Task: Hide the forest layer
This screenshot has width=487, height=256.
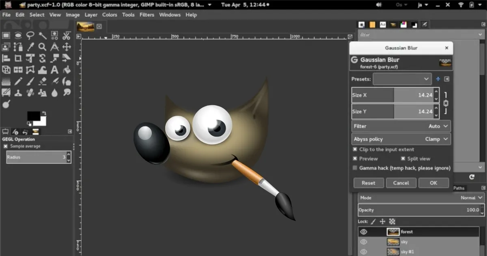Action: tap(364, 232)
